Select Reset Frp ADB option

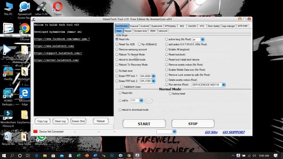coord(117,44)
